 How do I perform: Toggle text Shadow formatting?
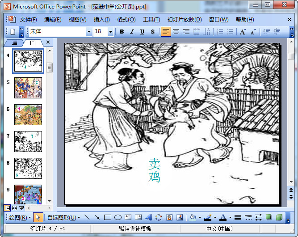coord(152,32)
